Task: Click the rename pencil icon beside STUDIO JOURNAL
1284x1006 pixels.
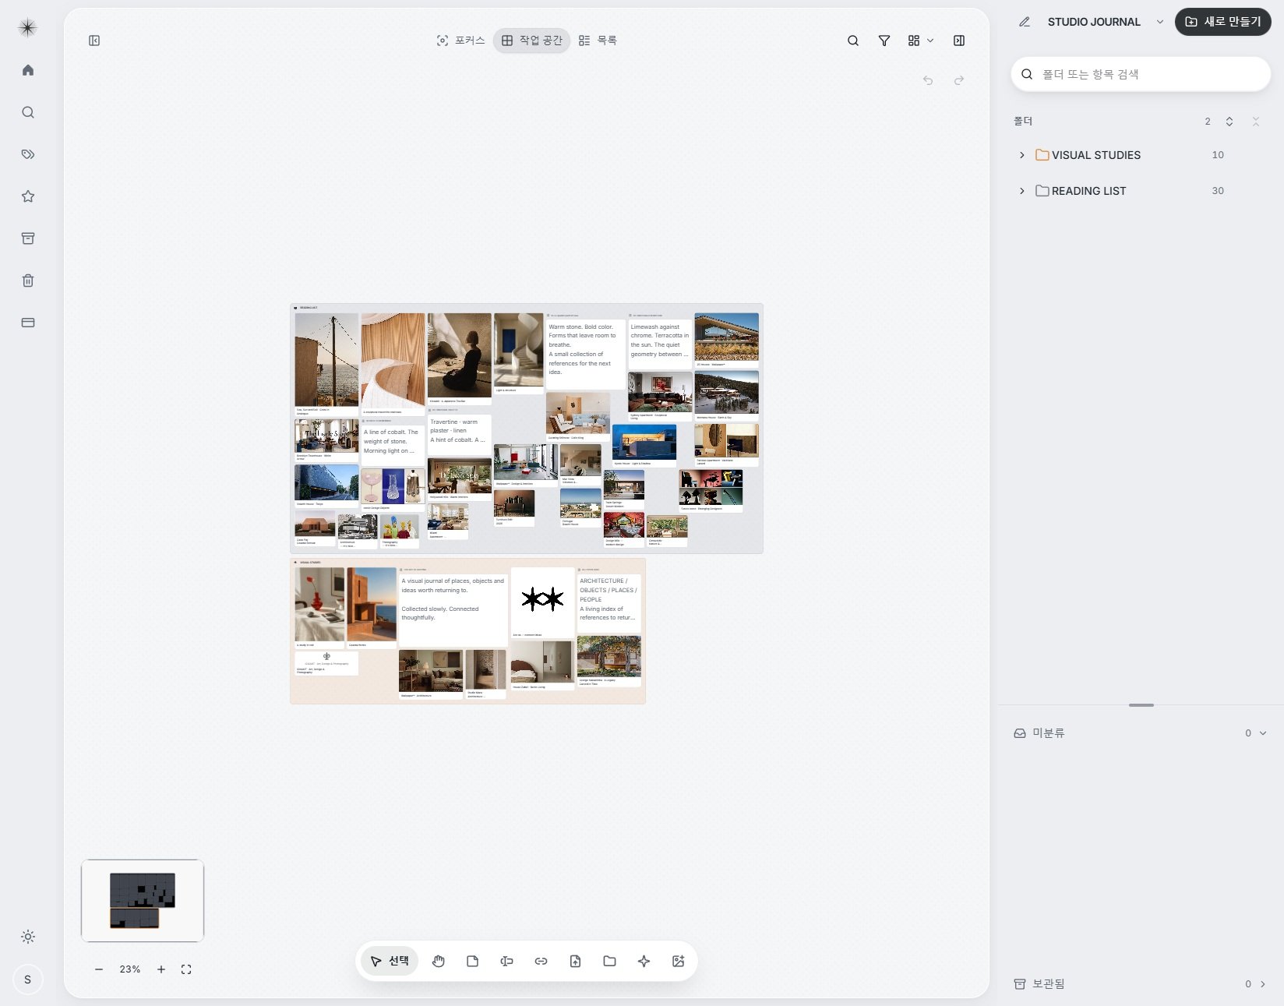Action: coord(1025,22)
